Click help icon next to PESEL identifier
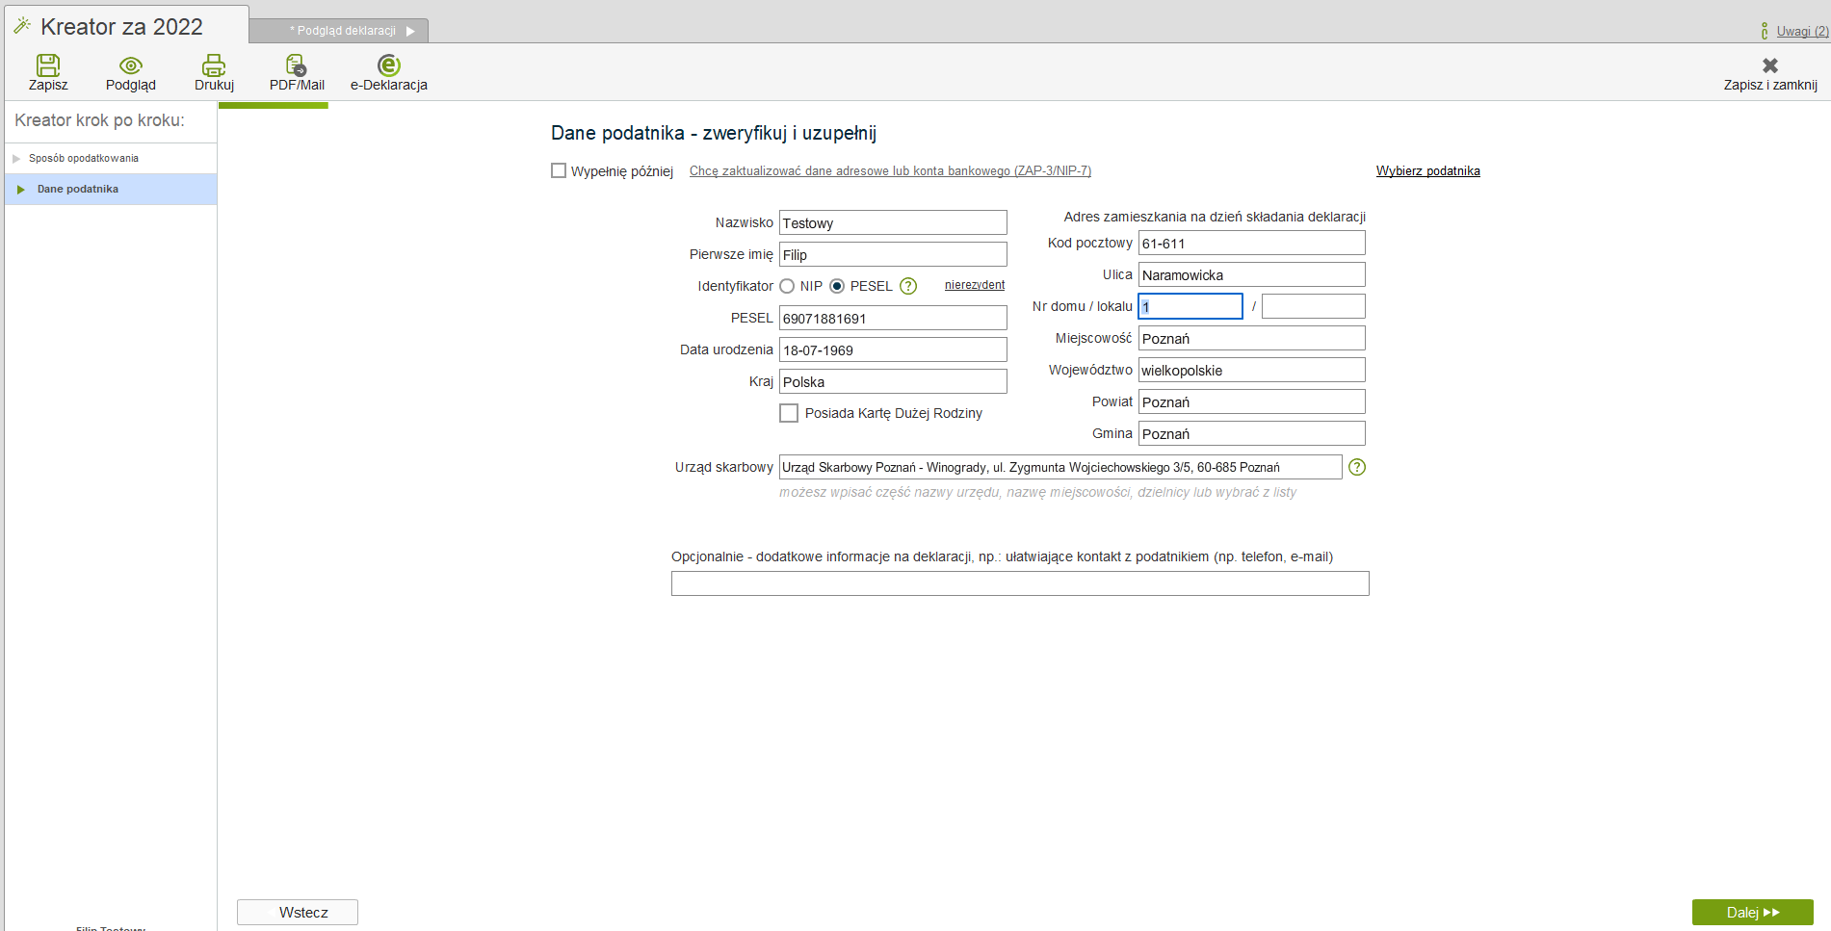Image resolution: width=1831 pixels, height=931 pixels. point(908,286)
